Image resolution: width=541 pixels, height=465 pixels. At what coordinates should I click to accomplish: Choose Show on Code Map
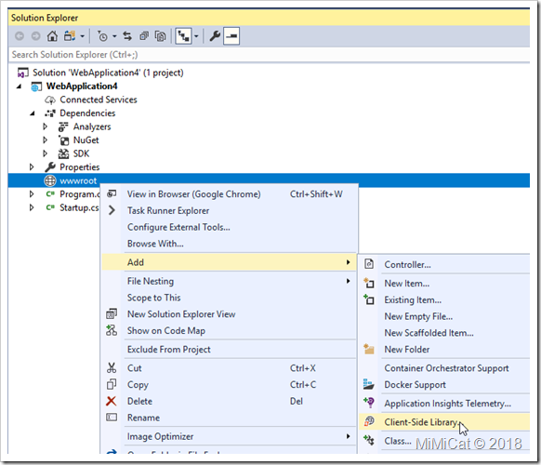pyautogui.click(x=230, y=331)
